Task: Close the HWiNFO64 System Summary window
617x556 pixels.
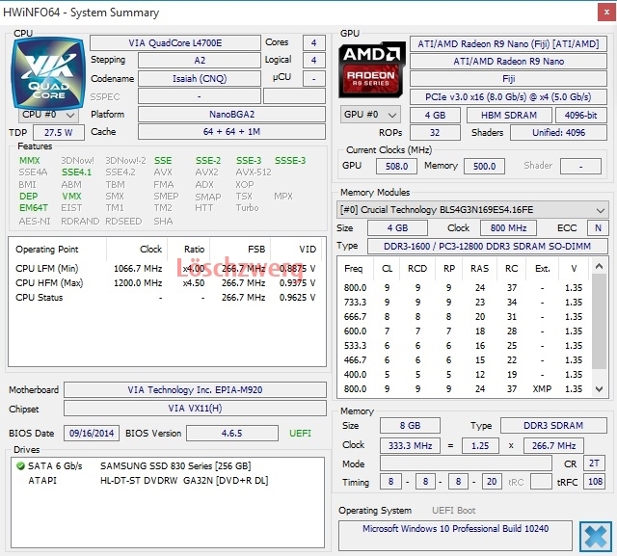Action: click(x=606, y=13)
